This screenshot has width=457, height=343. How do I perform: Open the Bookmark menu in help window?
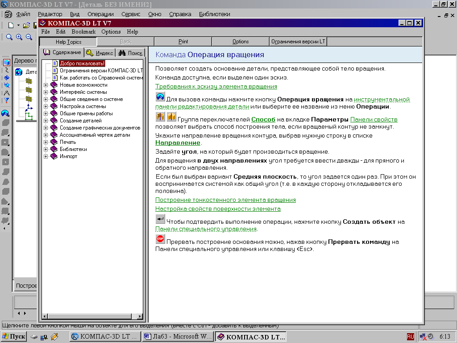click(83, 32)
